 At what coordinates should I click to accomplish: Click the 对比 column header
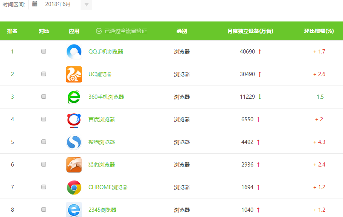coord(44,31)
